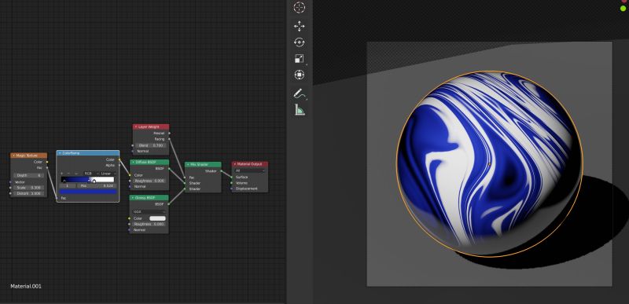Image resolution: width=629 pixels, height=304 pixels.
Task: Click Layer Weight Facing output socket
Action: point(169,139)
